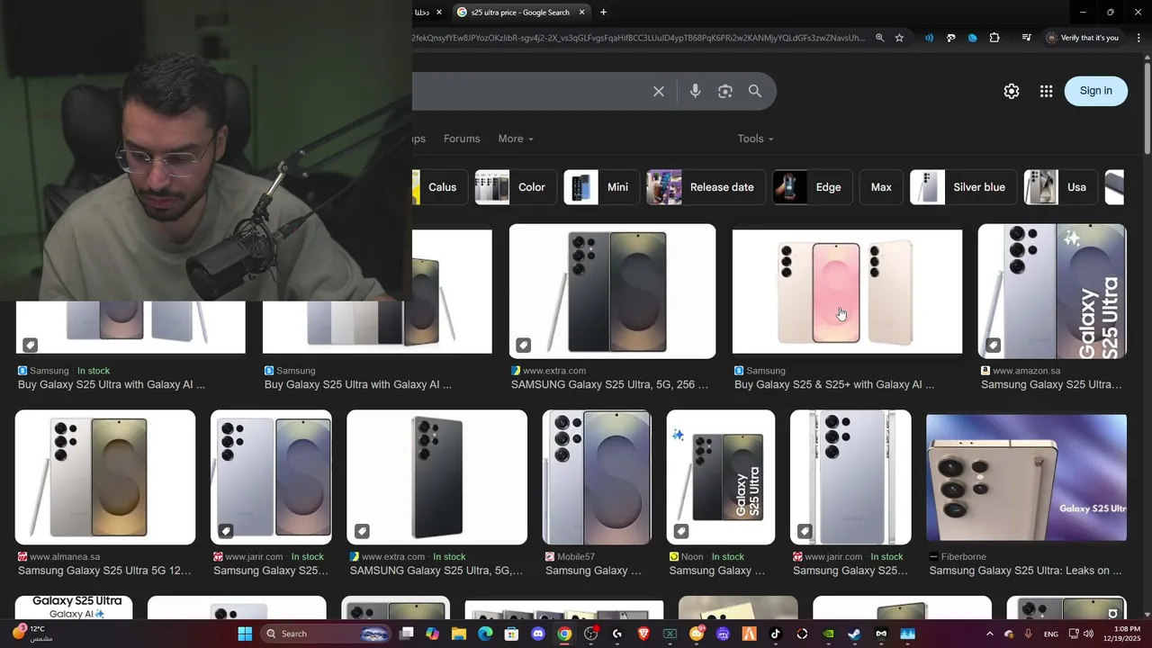Image resolution: width=1152 pixels, height=648 pixels.
Task: Open the www.extra.com S25 Ultra black image
Action: coord(612,291)
